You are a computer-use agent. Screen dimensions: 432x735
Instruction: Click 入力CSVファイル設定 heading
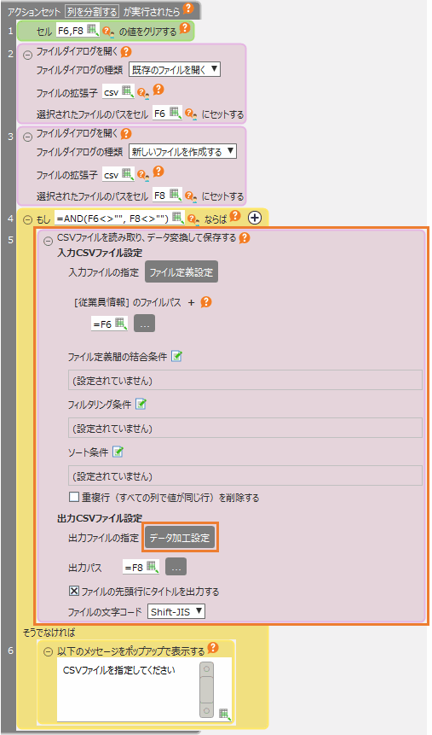(99, 253)
